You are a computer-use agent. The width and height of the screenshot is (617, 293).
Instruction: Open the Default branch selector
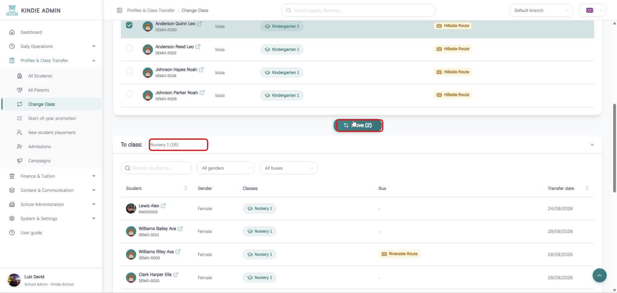(x=541, y=10)
